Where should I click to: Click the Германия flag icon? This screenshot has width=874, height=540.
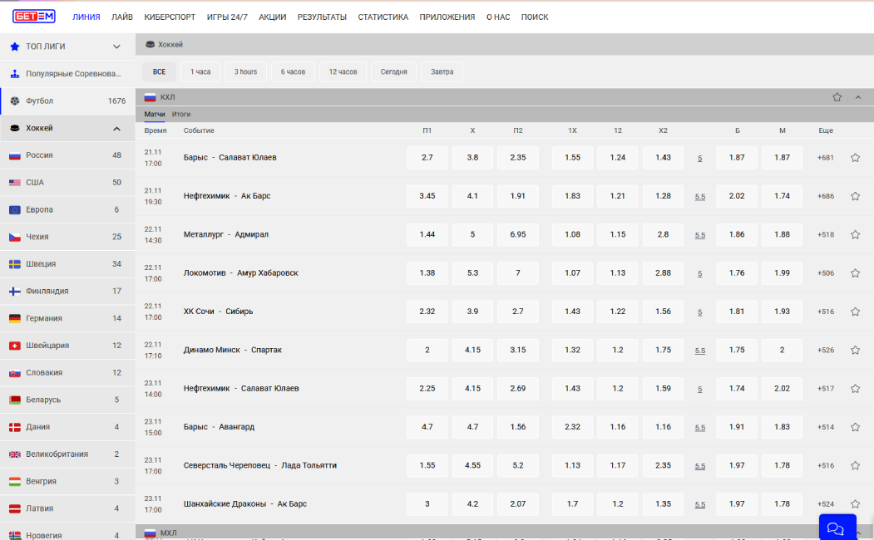click(x=15, y=318)
